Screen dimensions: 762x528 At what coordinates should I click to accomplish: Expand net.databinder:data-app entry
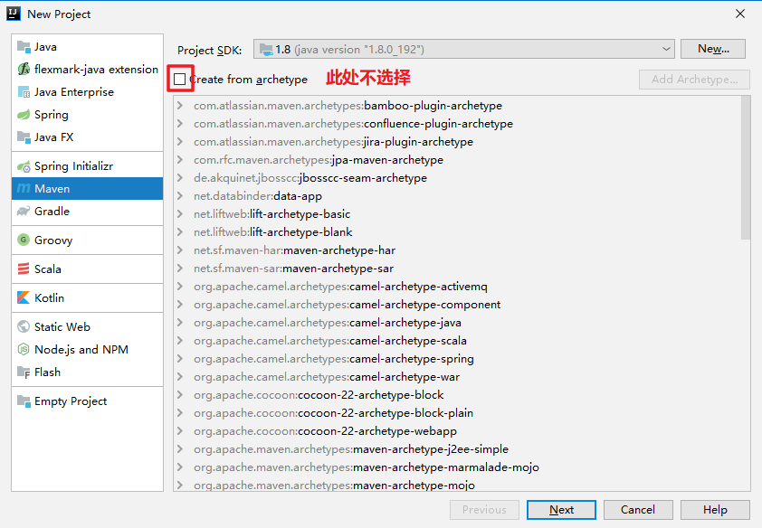(180, 195)
